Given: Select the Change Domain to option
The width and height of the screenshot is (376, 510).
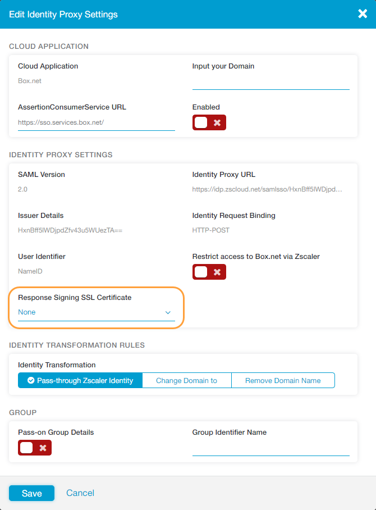Looking at the screenshot, I should pyautogui.click(x=186, y=380).
